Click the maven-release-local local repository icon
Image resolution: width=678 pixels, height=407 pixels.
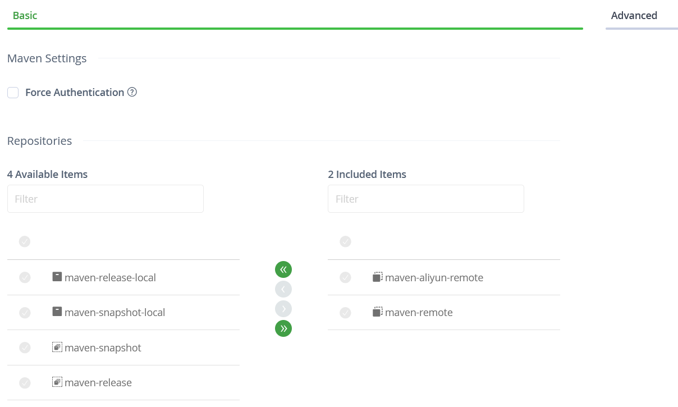click(x=57, y=277)
